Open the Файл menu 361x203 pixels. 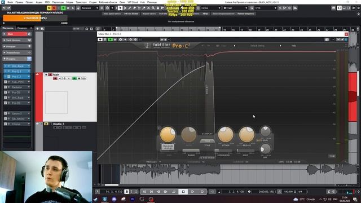(x=10, y=2)
